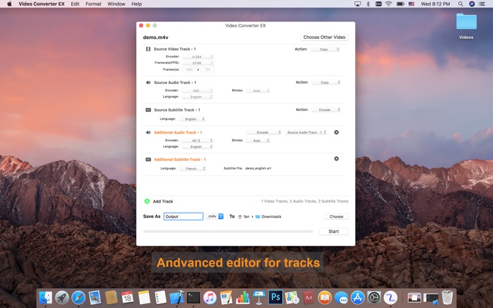This screenshot has height=308, width=493.
Task: Change Additional Audio Track bitrate dropdown
Action: tap(258, 140)
